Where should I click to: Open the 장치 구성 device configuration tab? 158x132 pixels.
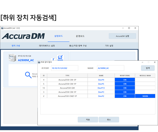click(x=16, y=46)
